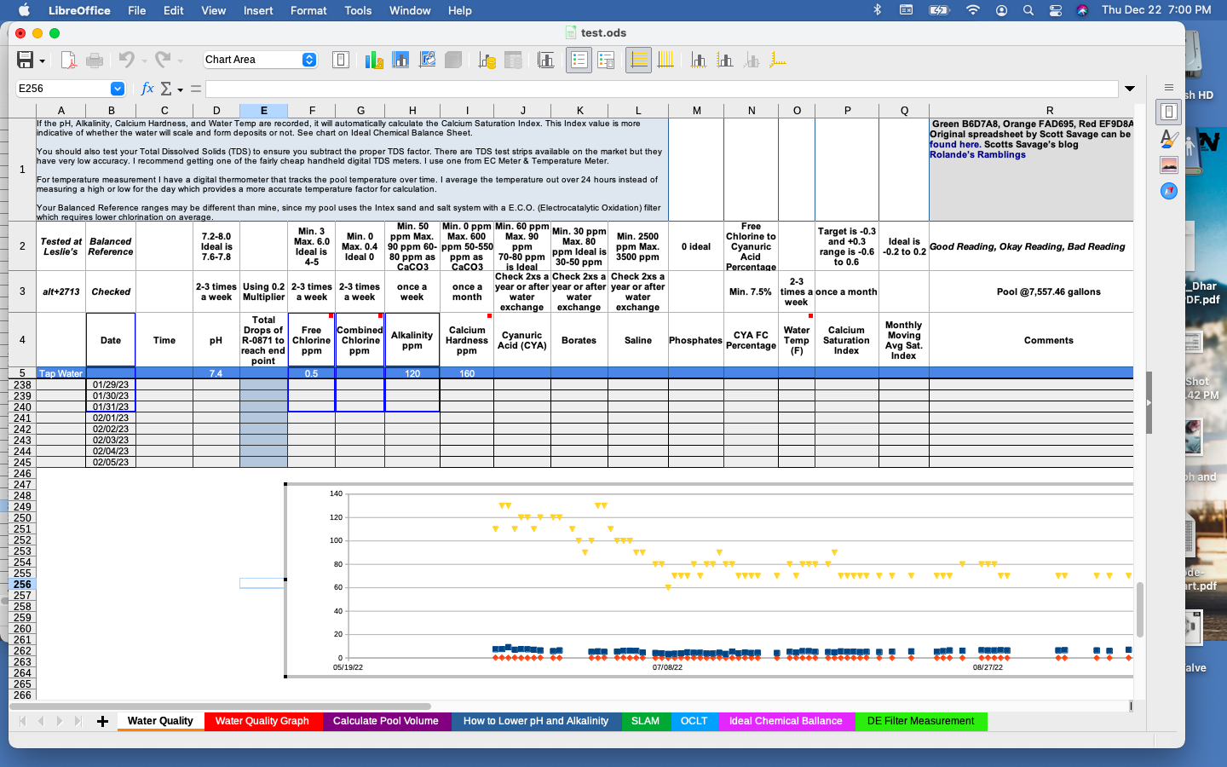This screenshot has height=767, width=1227.
Task: Click the Save document icon
Action: pos(25,60)
